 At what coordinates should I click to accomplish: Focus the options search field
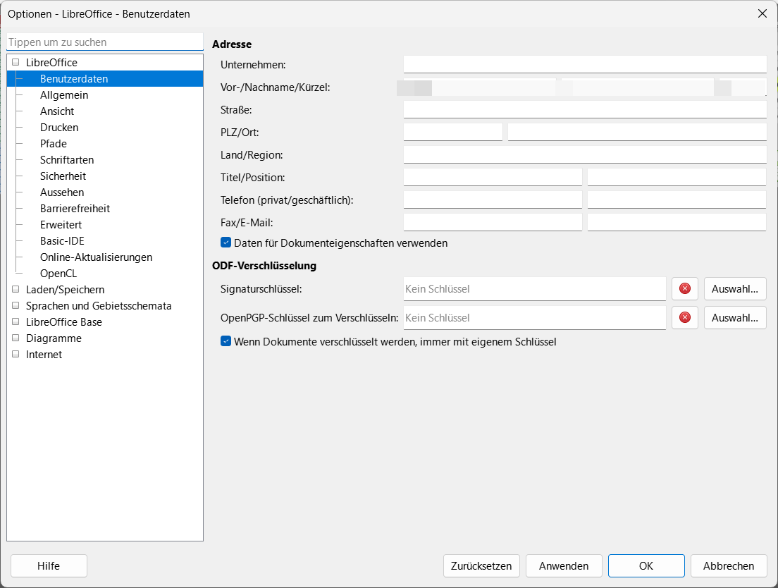click(105, 42)
